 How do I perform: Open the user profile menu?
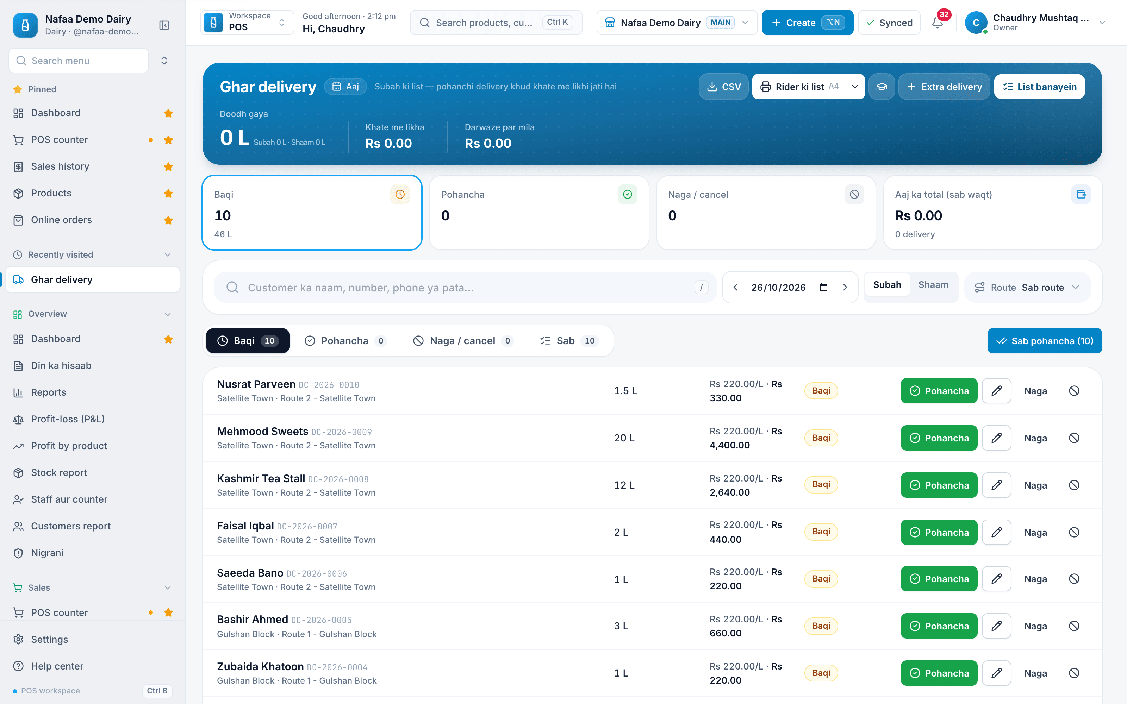[x=1035, y=22]
